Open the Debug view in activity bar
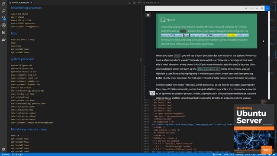The width and height of the screenshot is (277, 156). pos(3,25)
